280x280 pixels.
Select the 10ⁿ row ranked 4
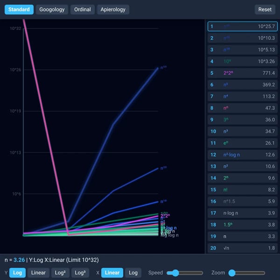point(243,62)
